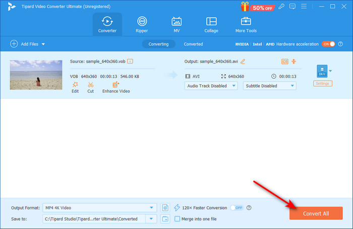
Task: Expand the Add Files dropdown arrow
Action: 43,44
